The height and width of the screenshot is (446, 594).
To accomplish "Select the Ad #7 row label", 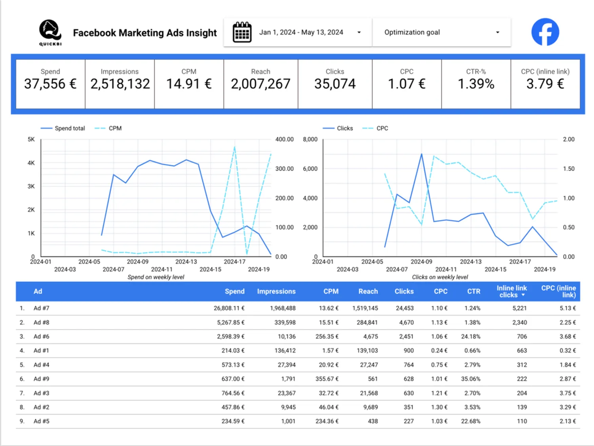I will 41,308.
